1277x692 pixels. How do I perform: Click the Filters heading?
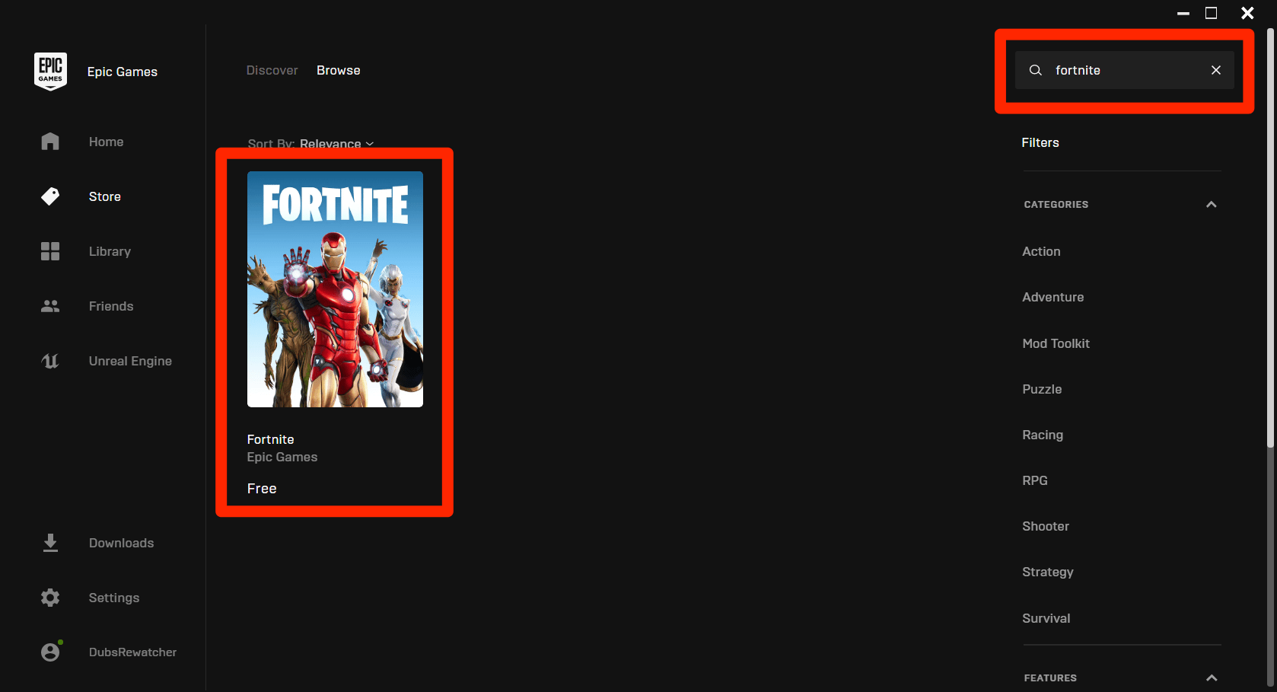coord(1040,142)
